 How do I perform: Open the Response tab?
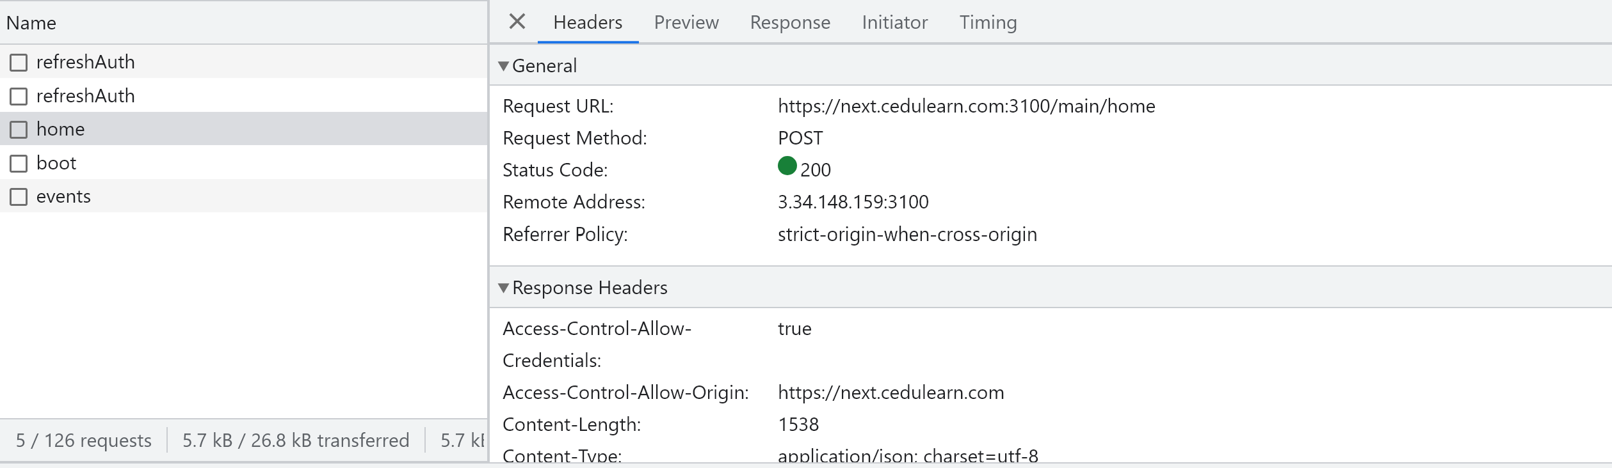point(790,22)
